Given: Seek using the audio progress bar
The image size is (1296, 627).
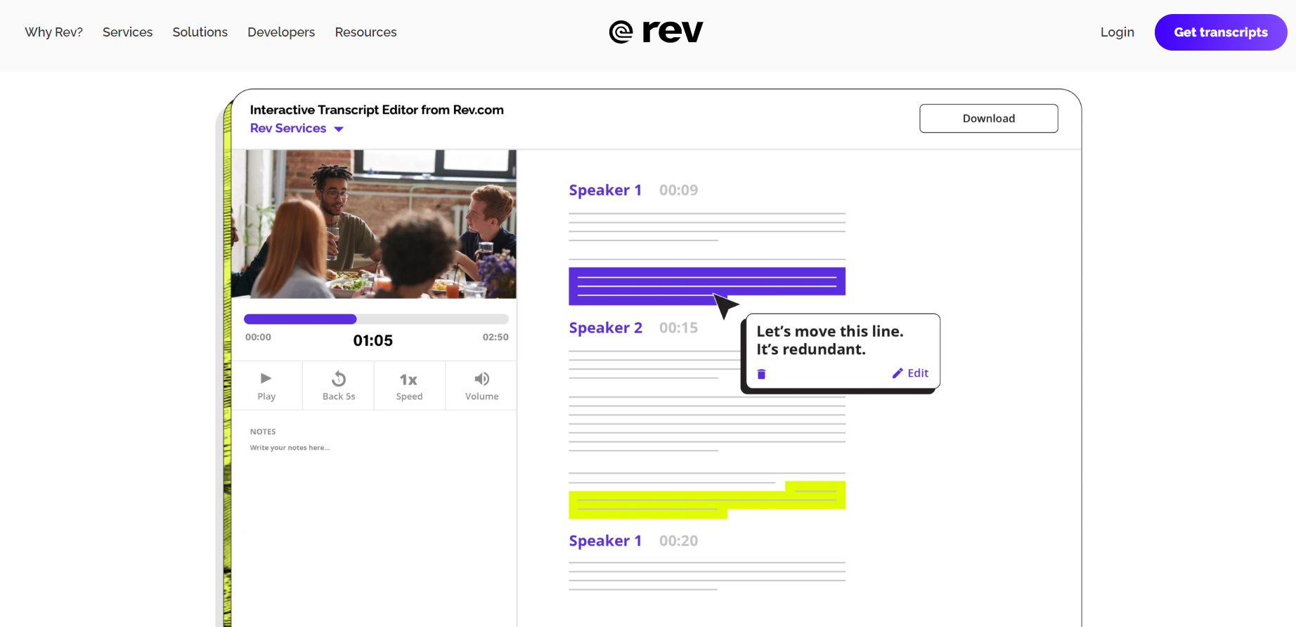Looking at the screenshot, I should [376, 319].
